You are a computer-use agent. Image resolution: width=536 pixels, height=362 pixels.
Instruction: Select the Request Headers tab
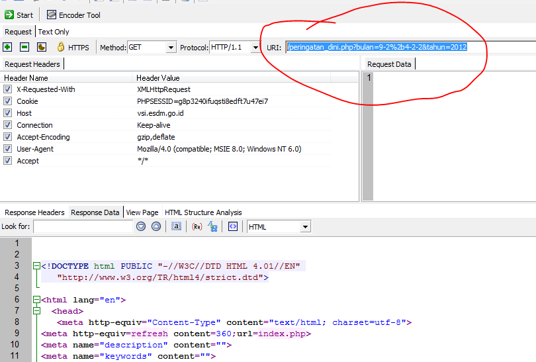tap(32, 64)
